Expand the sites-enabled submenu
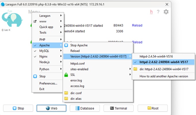This screenshot has width=196, height=115. (x=79, y=69)
